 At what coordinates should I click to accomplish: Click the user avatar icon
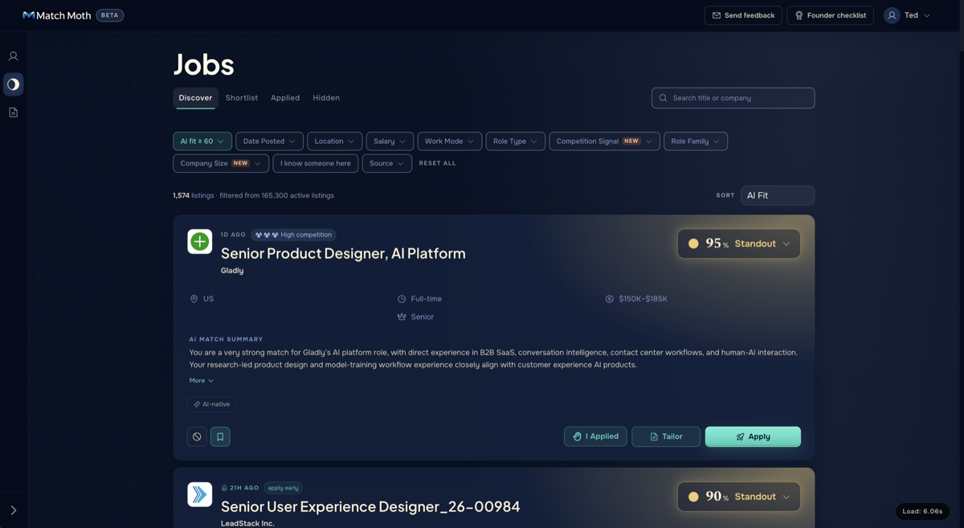click(x=892, y=15)
